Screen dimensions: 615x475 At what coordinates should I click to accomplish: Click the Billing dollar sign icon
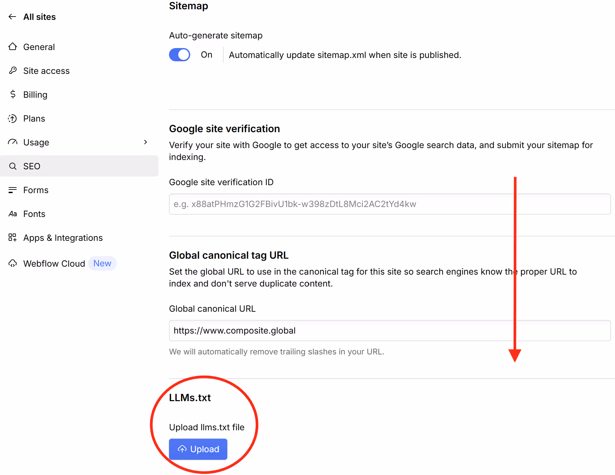pyautogui.click(x=13, y=94)
